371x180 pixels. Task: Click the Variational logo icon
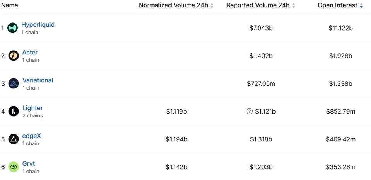pyautogui.click(x=14, y=83)
